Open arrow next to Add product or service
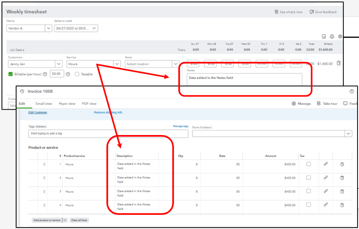 coord(65,220)
